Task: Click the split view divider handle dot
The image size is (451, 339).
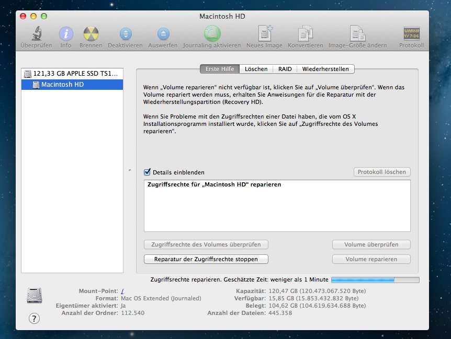Action: tap(130, 170)
